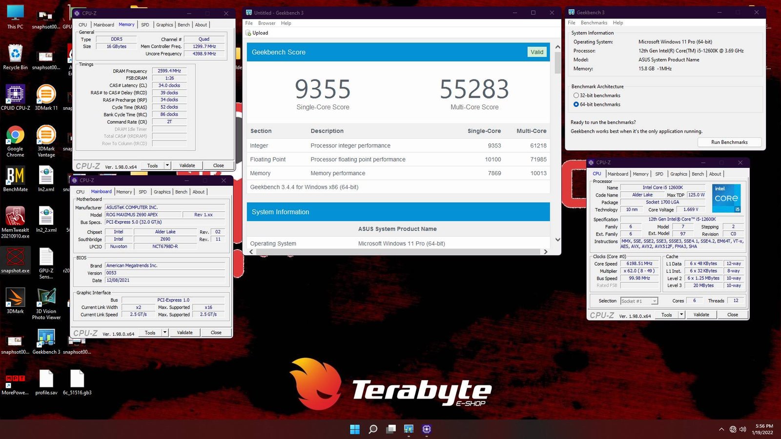Open the Windows Start menu
This screenshot has width=781, height=439.
coord(355,429)
